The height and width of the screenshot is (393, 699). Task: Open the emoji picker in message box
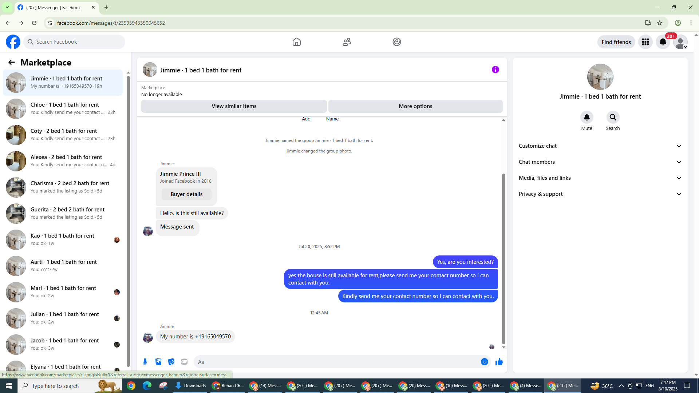[x=484, y=362]
